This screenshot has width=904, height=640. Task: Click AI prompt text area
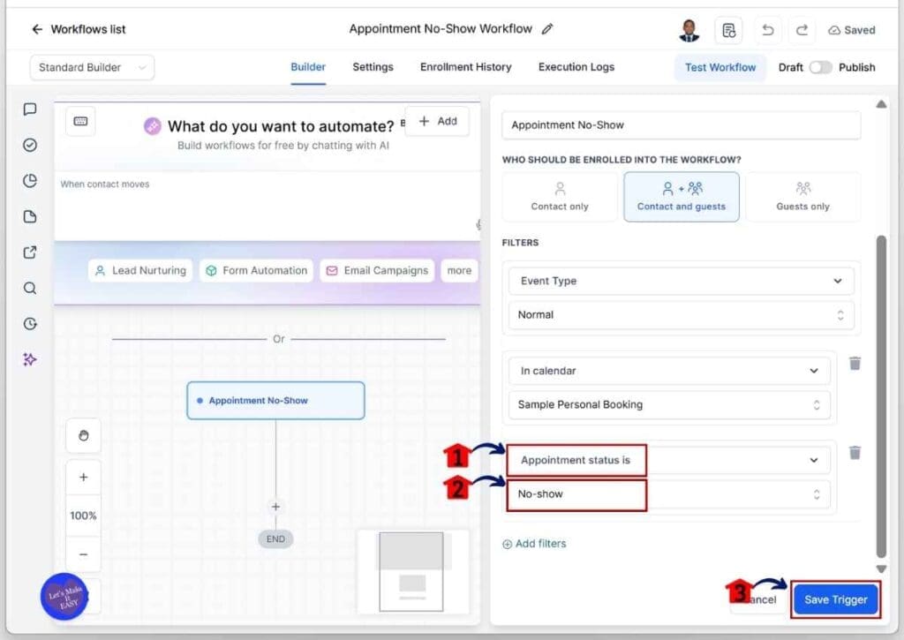267,206
